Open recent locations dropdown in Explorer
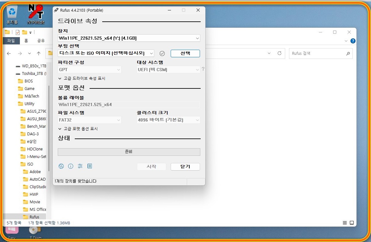Viewport: 371px width, 242px height. click(x=29, y=53)
